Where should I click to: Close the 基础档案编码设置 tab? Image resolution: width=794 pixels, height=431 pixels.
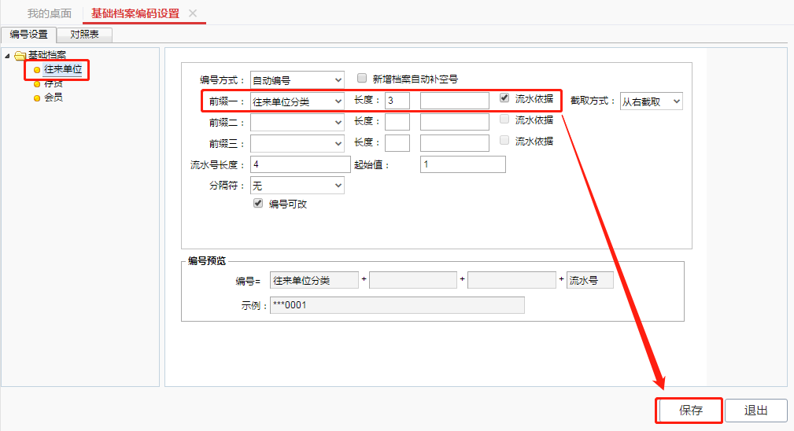click(193, 13)
